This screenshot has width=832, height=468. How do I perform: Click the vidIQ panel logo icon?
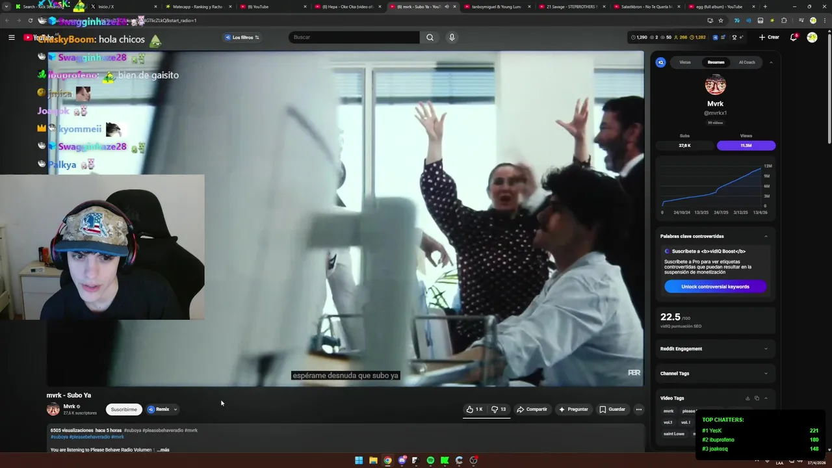(x=661, y=62)
